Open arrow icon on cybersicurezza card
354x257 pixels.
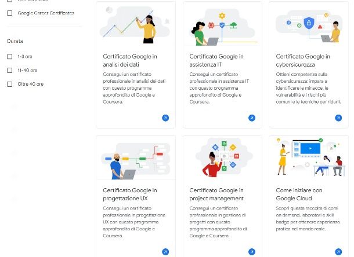click(x=338, y=118)
